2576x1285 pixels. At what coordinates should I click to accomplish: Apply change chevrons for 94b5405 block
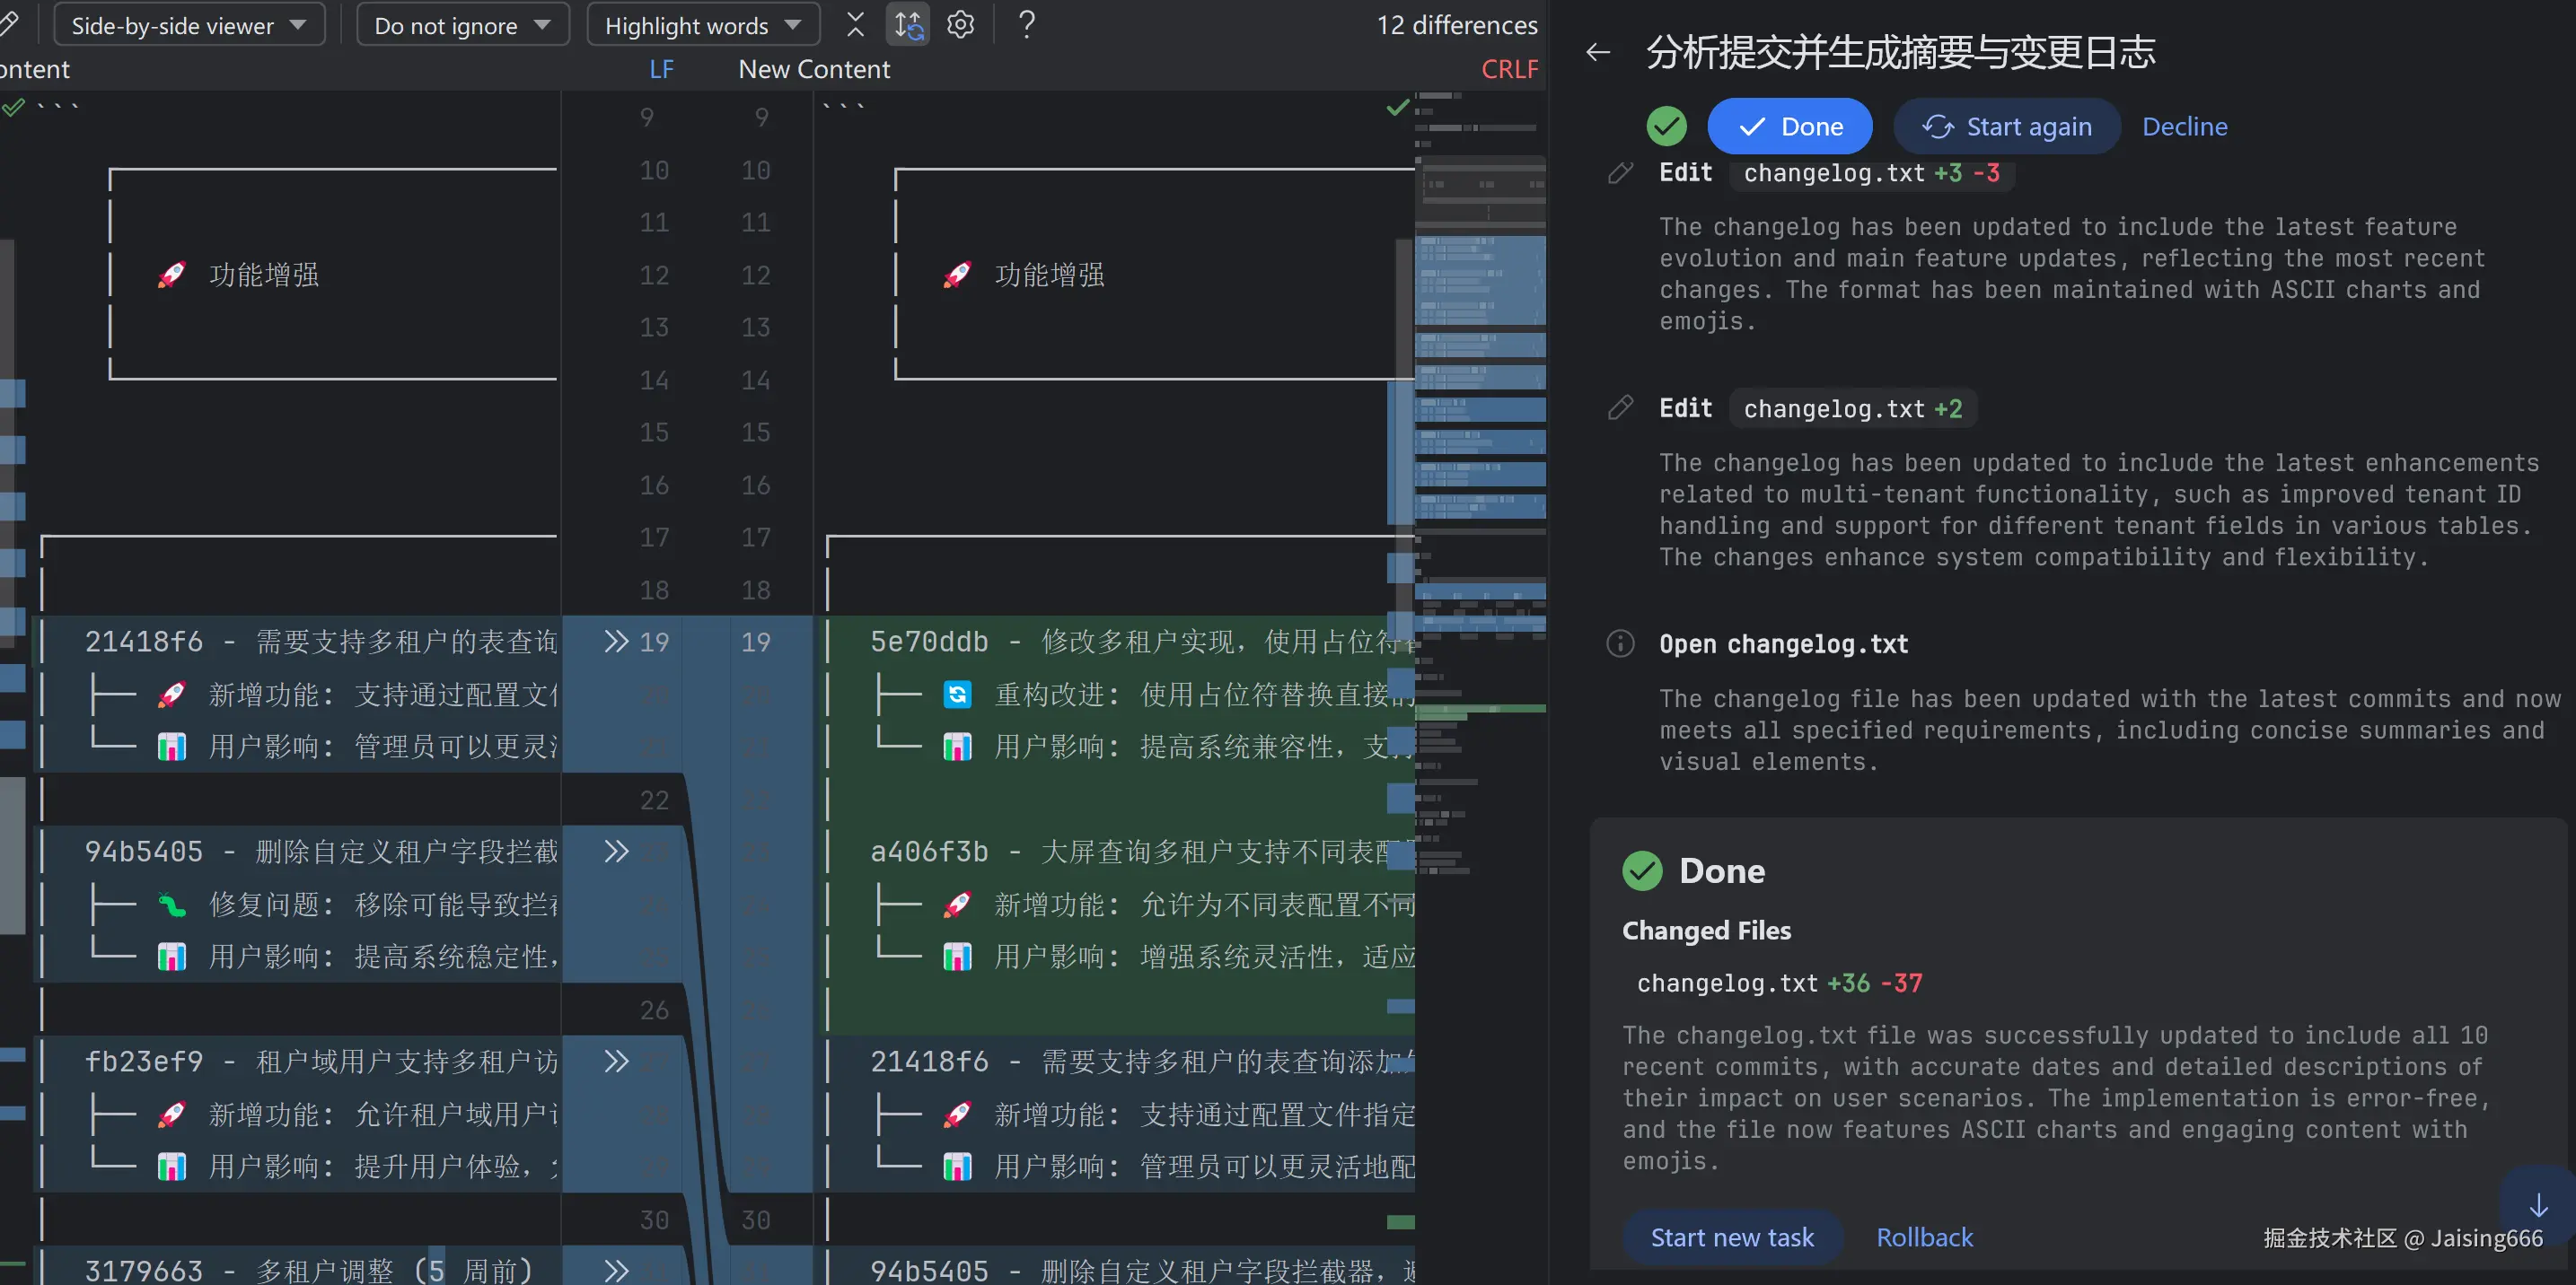pyautogui.click(x=616, y=852)
